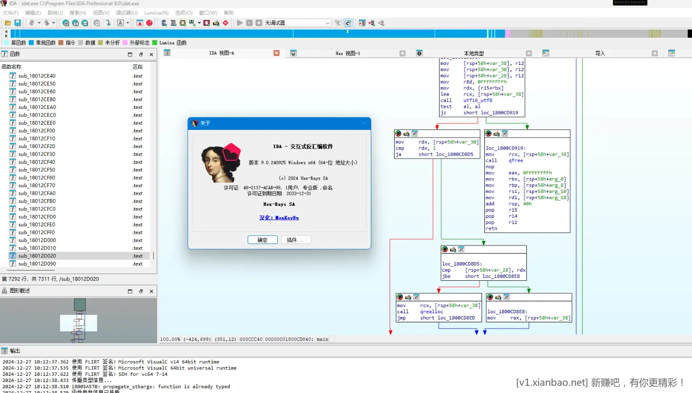The height and width of the screenshot is (393, 692).
Task: Toggle the grey 'C' toolbar button
Action: coord(338,23)
